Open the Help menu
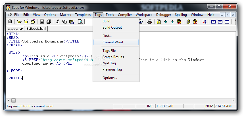 point(211,15)
